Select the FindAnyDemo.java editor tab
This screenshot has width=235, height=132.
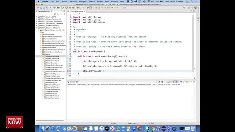click(x=76, y=11)
